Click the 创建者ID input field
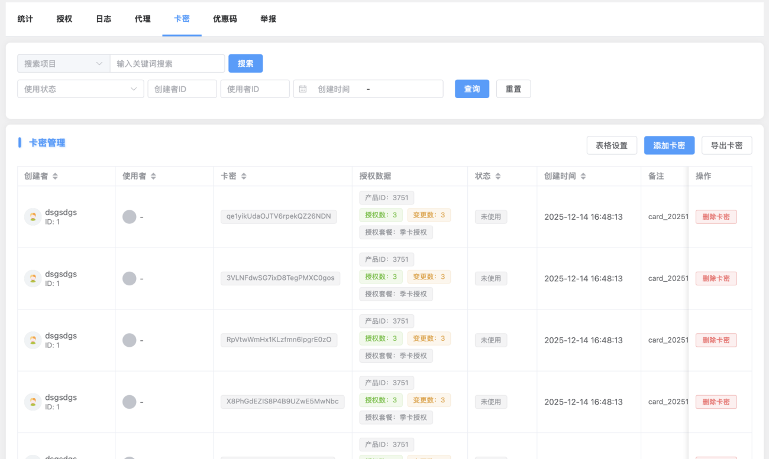Viewport: 769px width, 459px height. pos(182,89)
